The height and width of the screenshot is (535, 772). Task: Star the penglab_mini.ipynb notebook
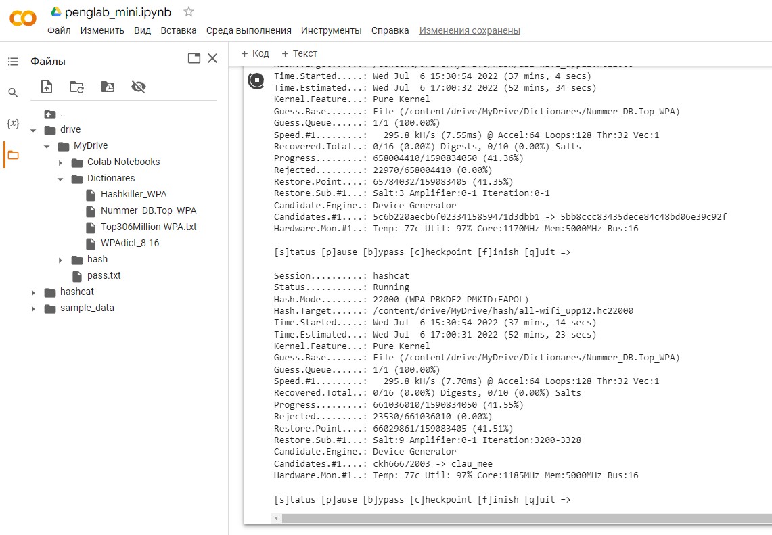coord(189,12)
